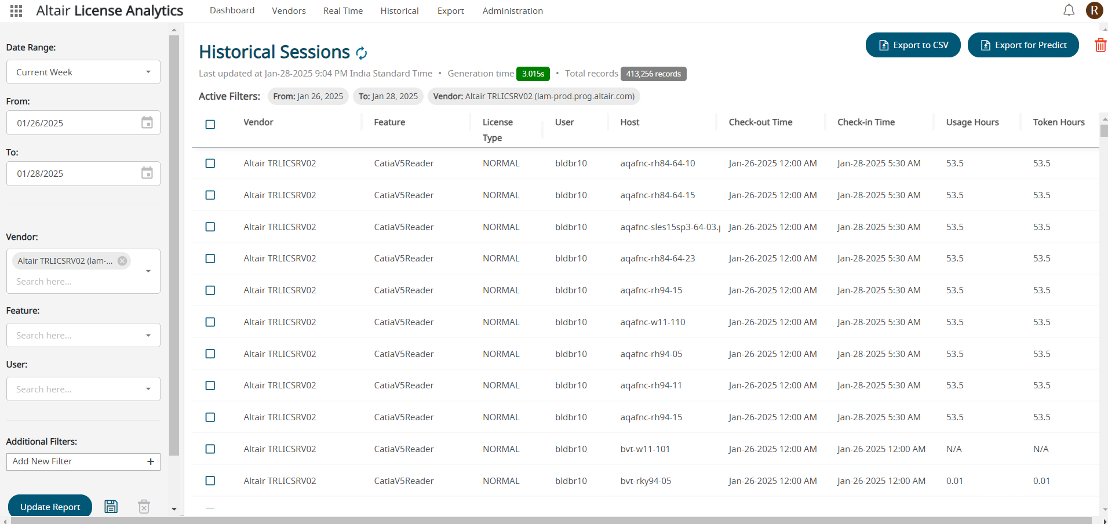This screenshot has height=524, width=1108.
Task: Open the Dashboard menu
Action: 232,10
